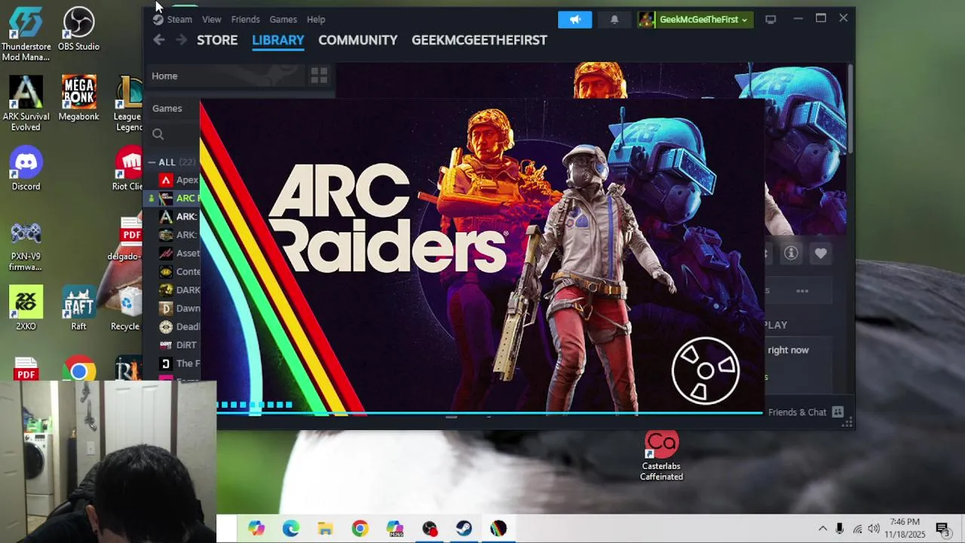This screenshot has width=965, height=543.
Task: Open Friends & Chat
Action: pos(797,413)
